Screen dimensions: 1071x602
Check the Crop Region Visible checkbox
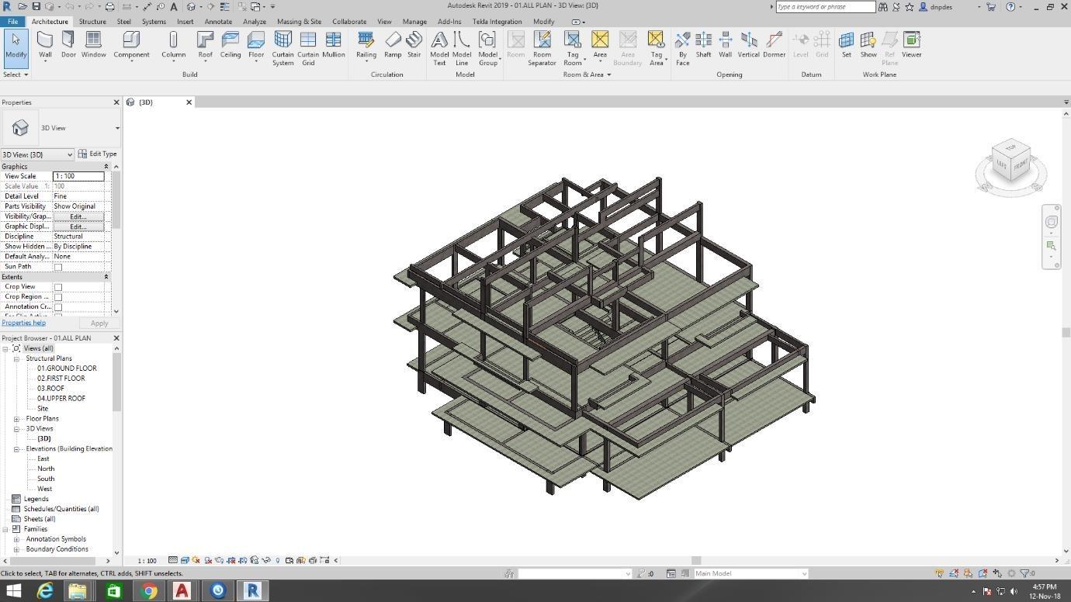point(58,297)
